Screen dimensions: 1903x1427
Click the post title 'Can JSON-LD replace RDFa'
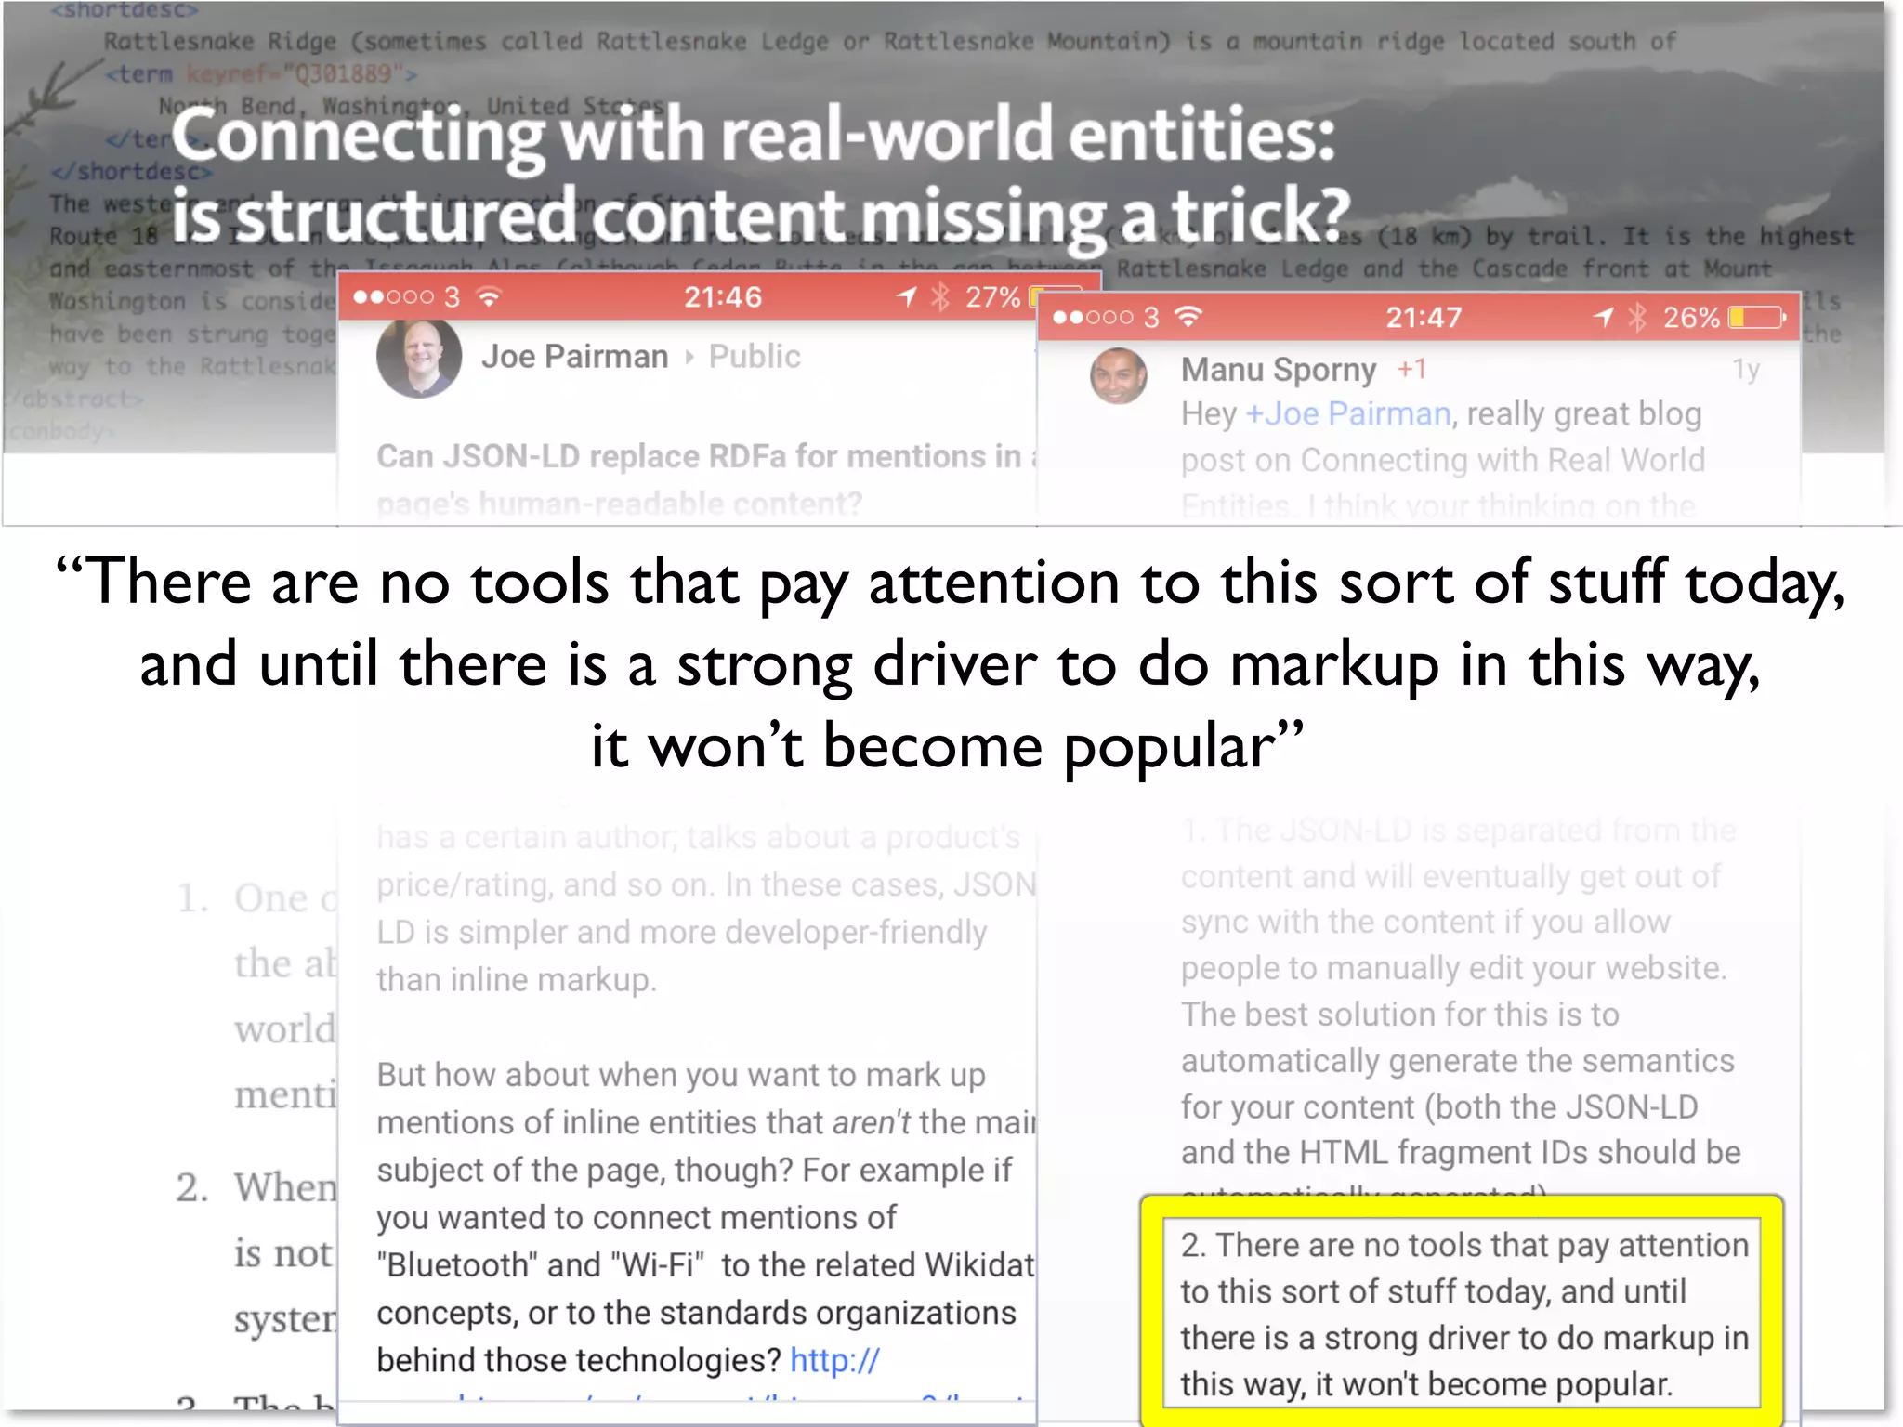(706, 479)
